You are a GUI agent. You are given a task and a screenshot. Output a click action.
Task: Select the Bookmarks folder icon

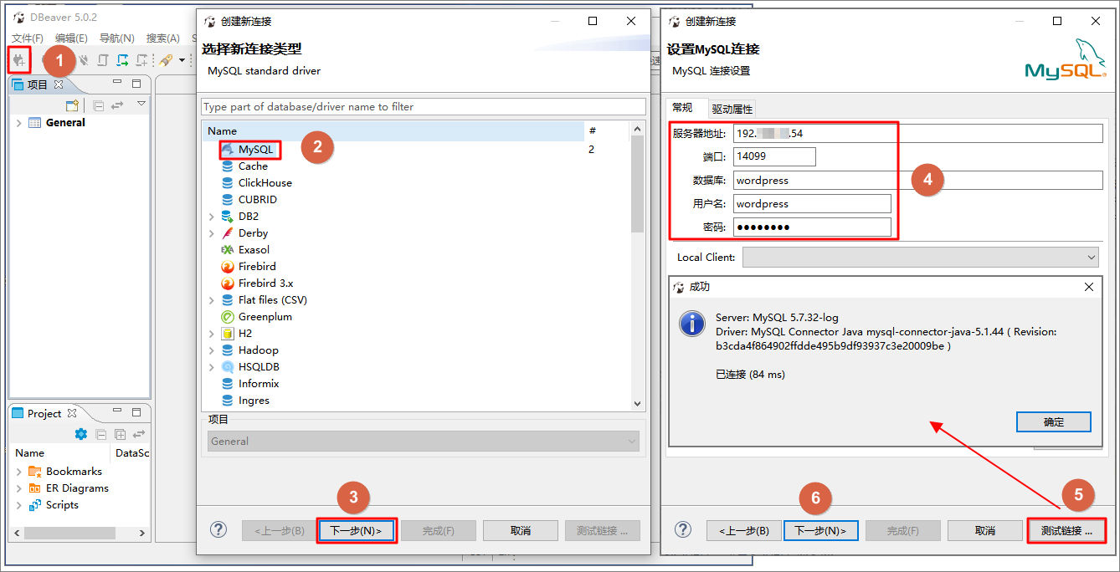[35, 472]
